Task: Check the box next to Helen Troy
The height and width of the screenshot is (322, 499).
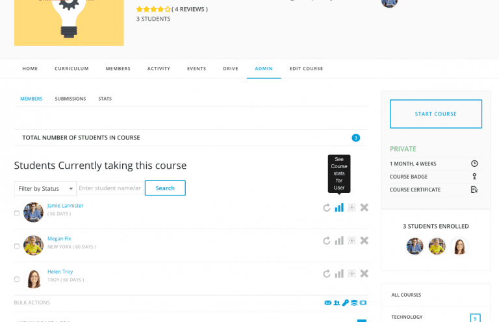Action: (x=17, y=279)
